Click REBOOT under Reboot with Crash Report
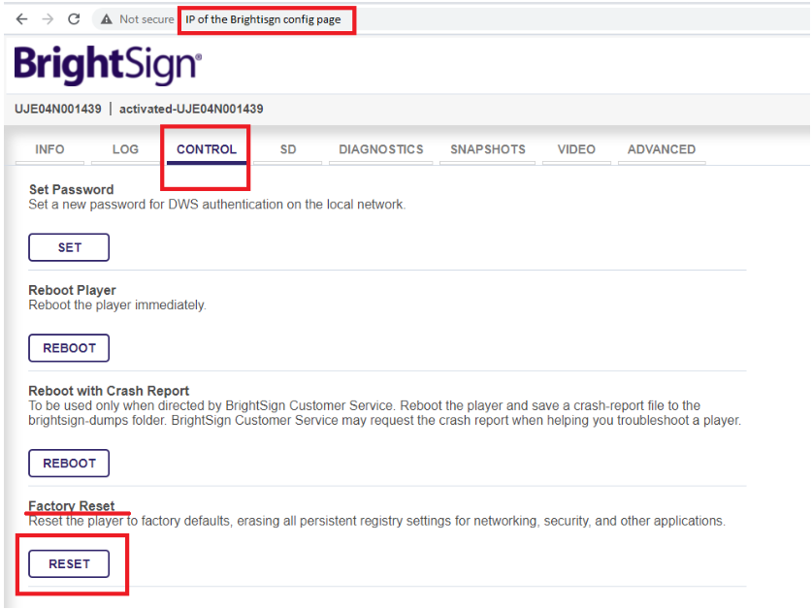Image resolution: width=812 pixels, height=609 pixels. pos(69,463)
